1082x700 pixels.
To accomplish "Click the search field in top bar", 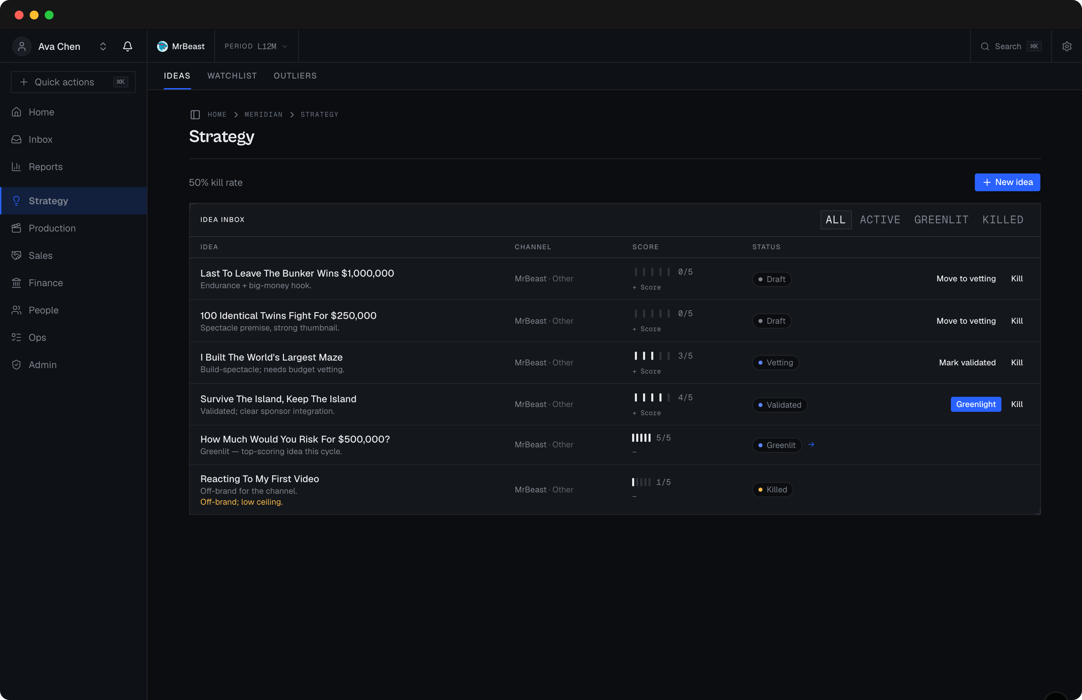I will pyautogui.click(x=1011, y=46).
